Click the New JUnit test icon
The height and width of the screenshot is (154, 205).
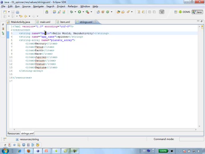59,12
